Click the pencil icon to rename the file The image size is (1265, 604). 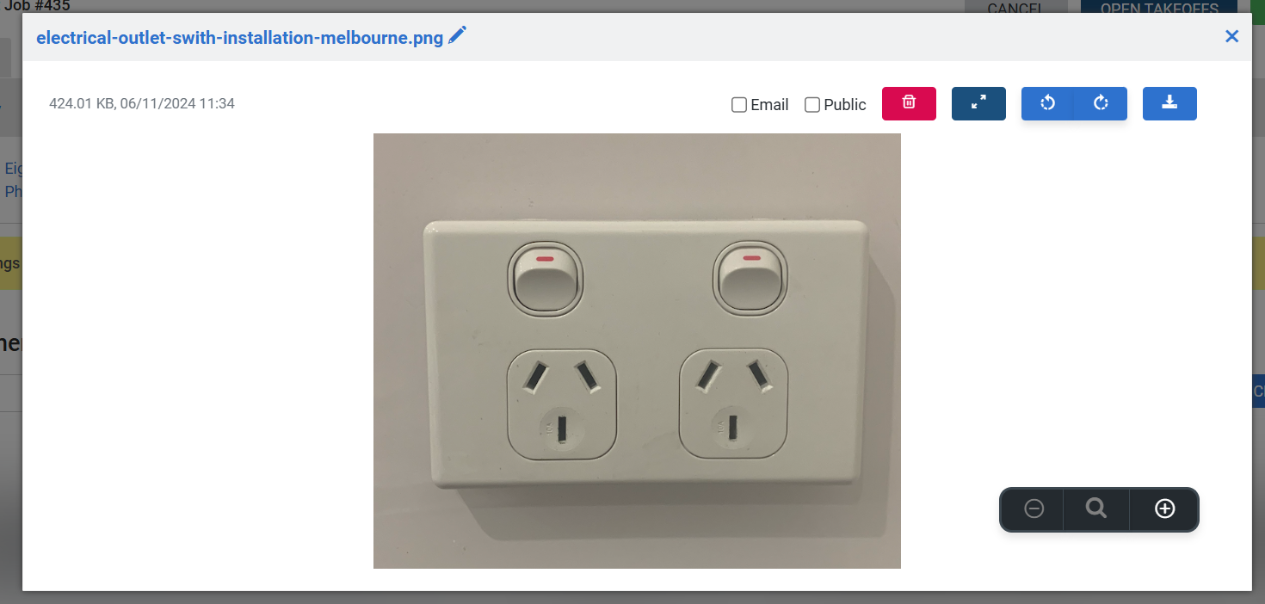[457, 35]
